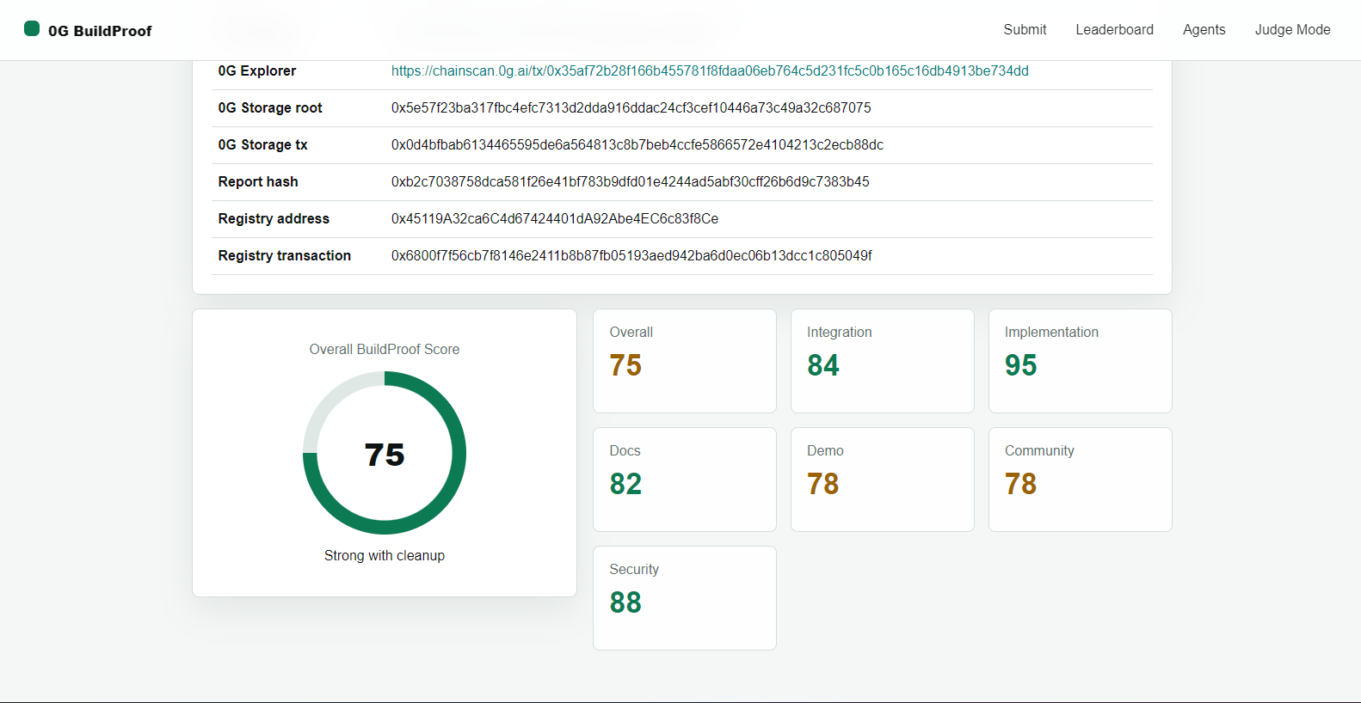This screenshot has height=703, width=1361.
Task: Click the green 0G BuildProof logo icon
Action: coord(32,29)
